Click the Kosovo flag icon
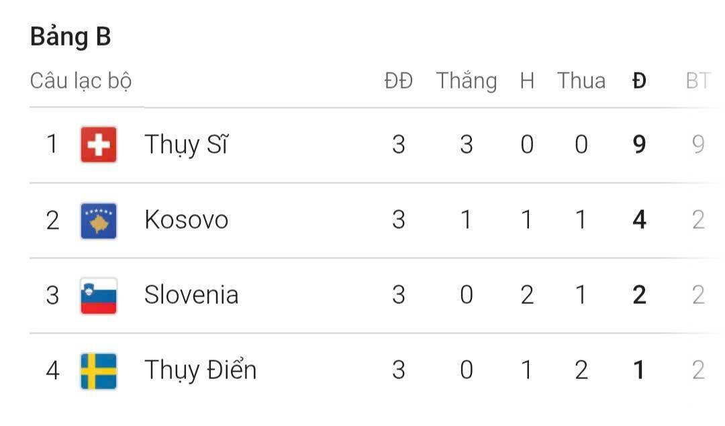This screenshot has width=725, height=426. pyautogui.click(x=99, y=220)
